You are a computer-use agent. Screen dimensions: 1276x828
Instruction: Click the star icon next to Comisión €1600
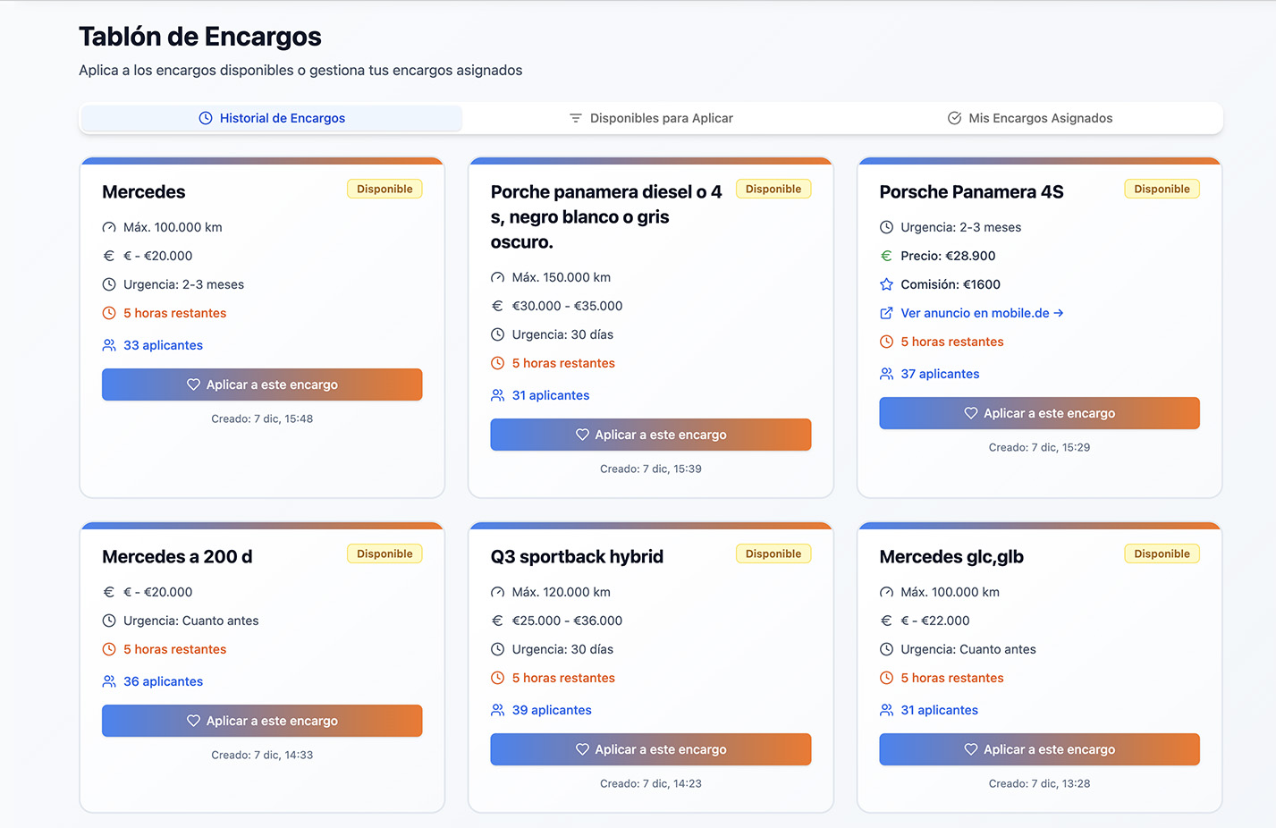click(x=886, y=284)
